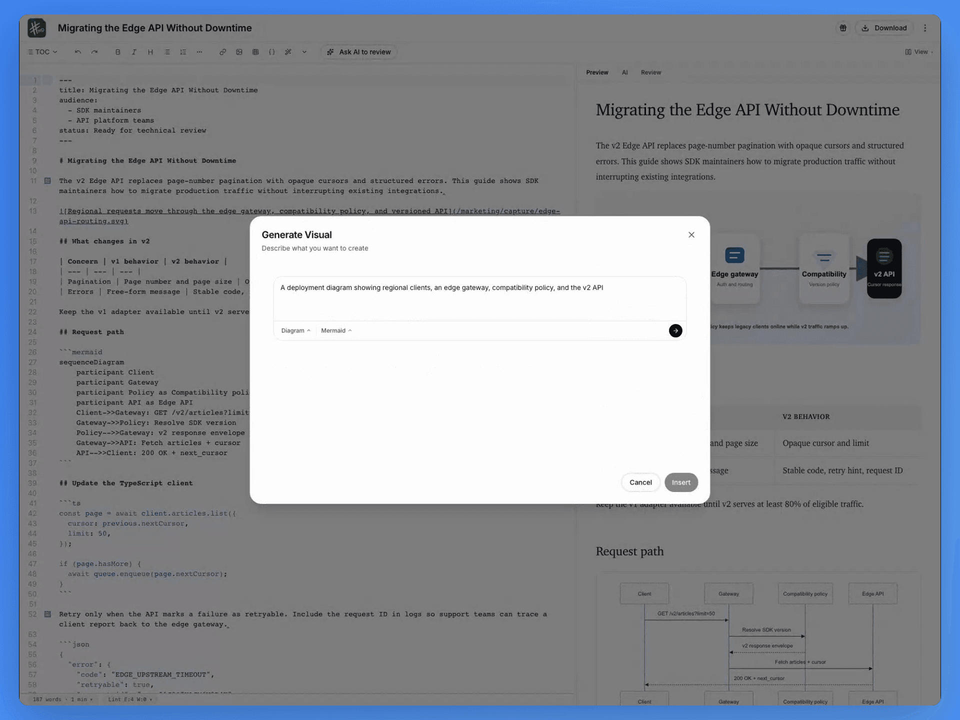Click '## Update the TypeScript client' line
This screenshot has height=720, width=960.
[125, 483]
